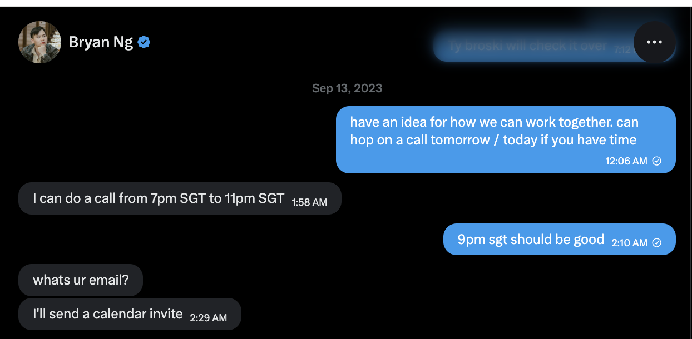Click Bryan Ng's circular profile avatar

tap(39, 42)
